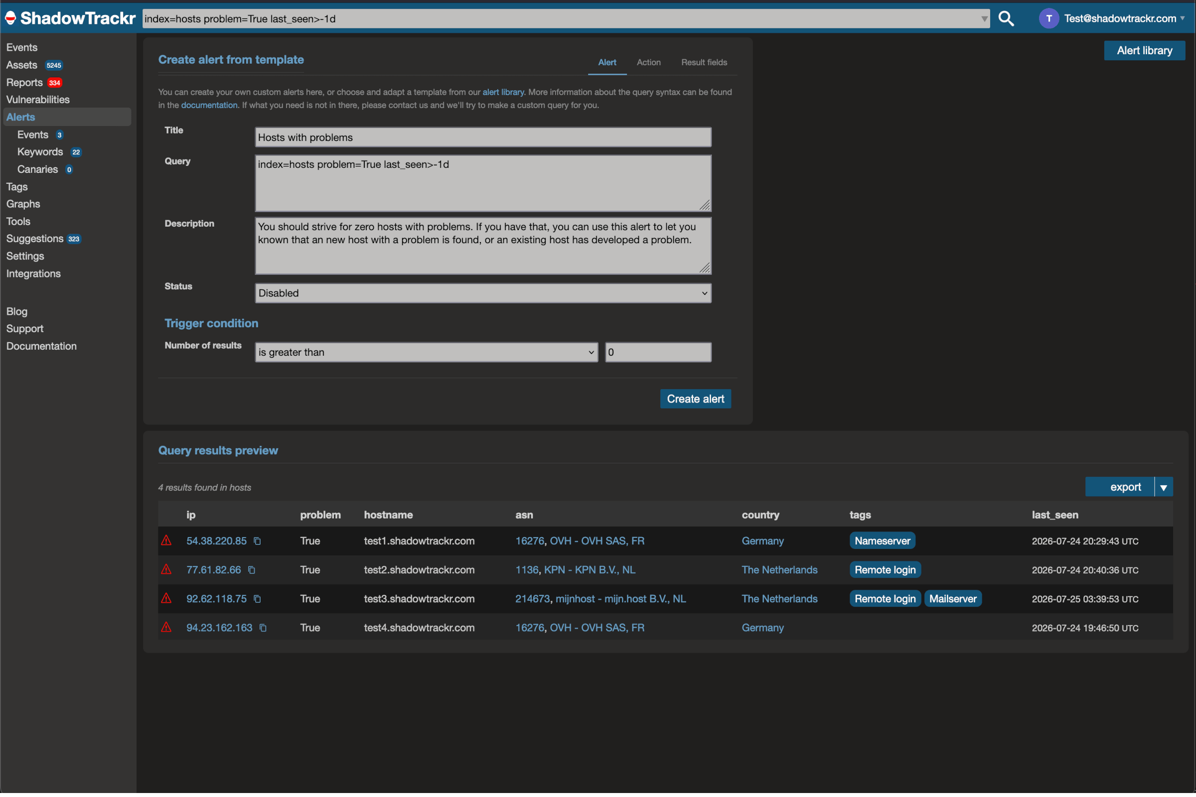This screenshot has width=1196, height=797.
Task: Focus the Description text area
Action: 483,246
